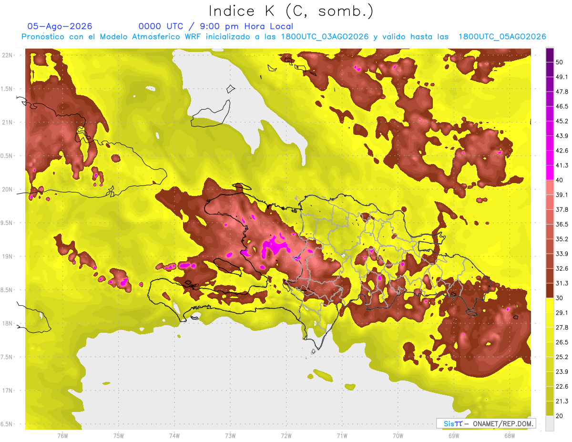Viewport: 572px width, 442px height.
Task: Click the '22N' latitude label
Action: pos(7,55)
